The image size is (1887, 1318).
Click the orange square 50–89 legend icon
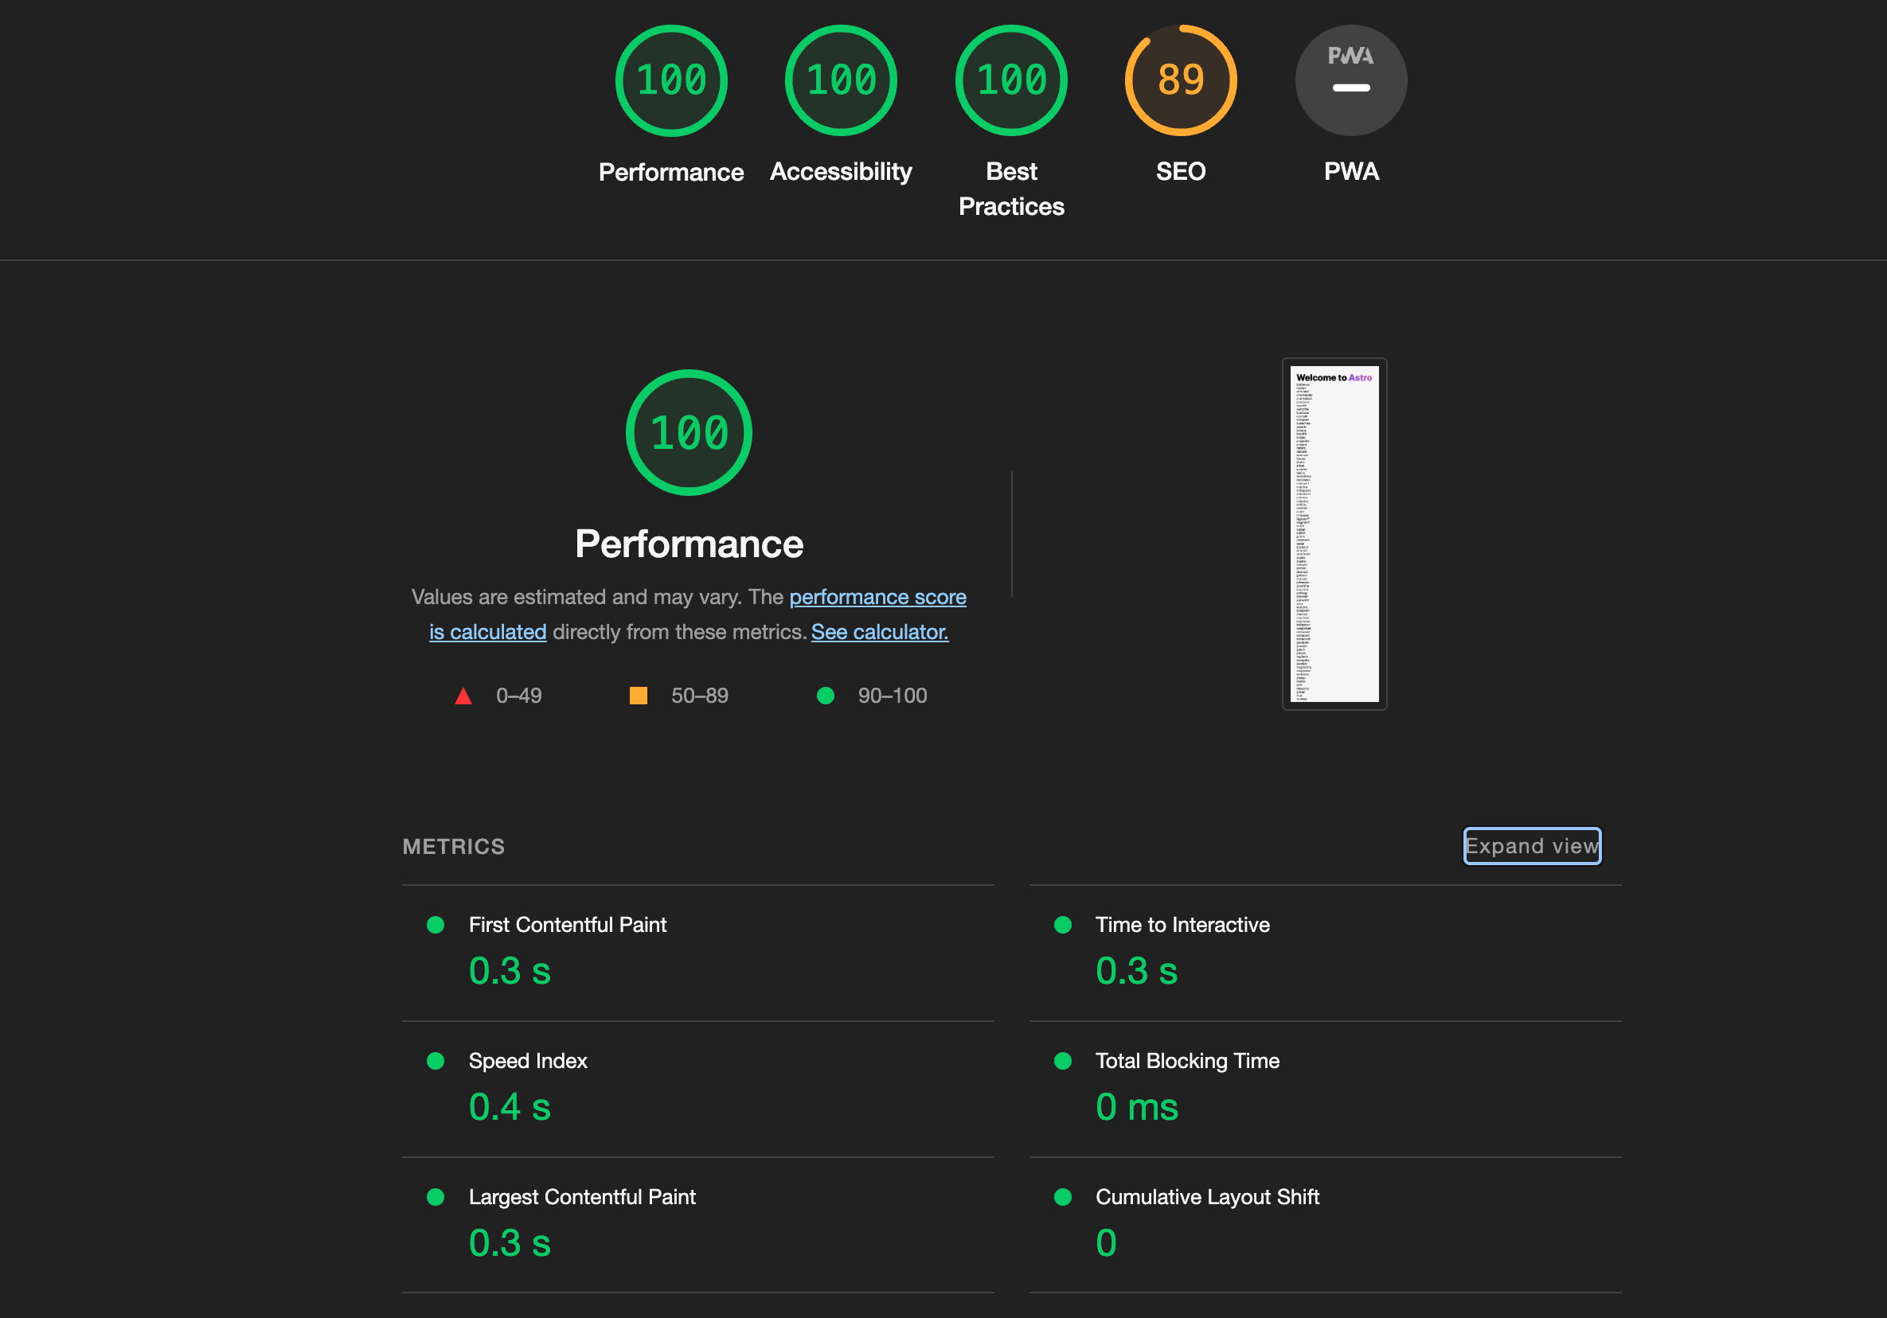pyautogui.click(x=638, y=696)
